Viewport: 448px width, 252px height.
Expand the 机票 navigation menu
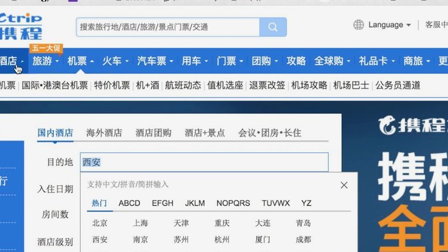click(80, 61)
